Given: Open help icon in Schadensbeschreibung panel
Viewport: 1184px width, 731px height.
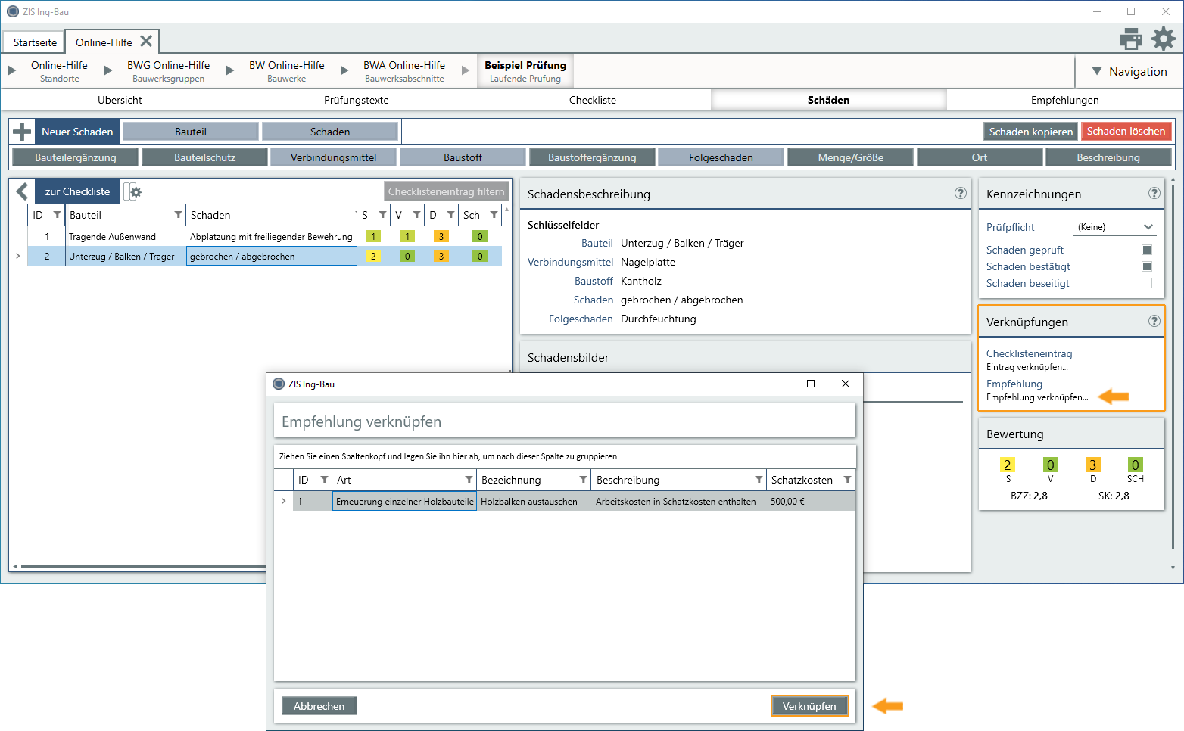Looking at the screenshot, I should pyautogui.click(x=960, y=193).
